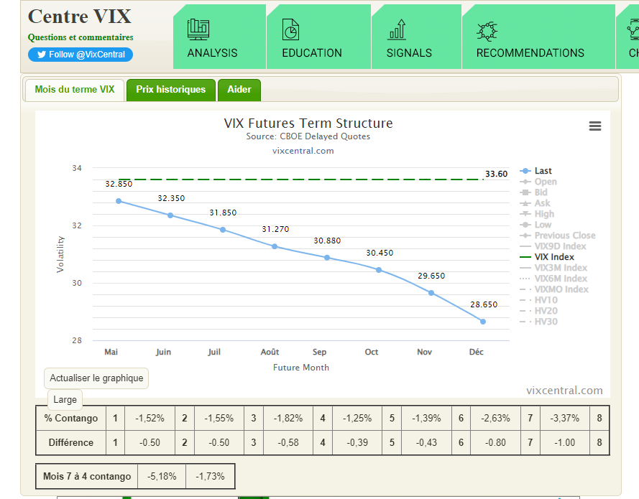This screenshot has width=639, height=499.
Task: Click the Déc data point 28.650
Action: pos(483,322)
